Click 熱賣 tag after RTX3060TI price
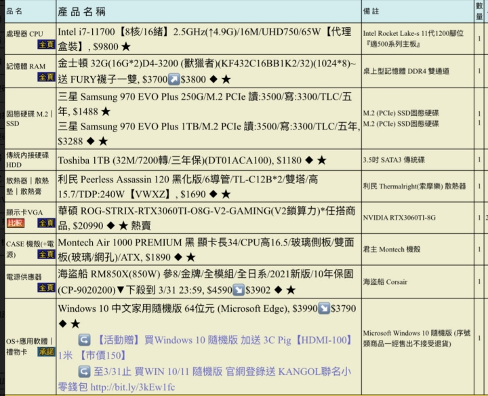Image resolution: width=488 pixels, height=396 pixels. click(141, 226)
